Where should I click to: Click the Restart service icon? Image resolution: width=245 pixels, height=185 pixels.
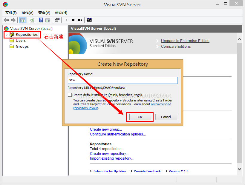pyautogui.click(x=80, y=20)
